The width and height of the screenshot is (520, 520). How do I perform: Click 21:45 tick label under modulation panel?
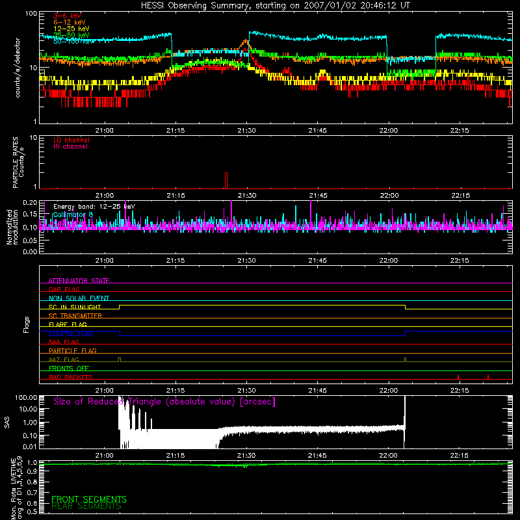318,261
